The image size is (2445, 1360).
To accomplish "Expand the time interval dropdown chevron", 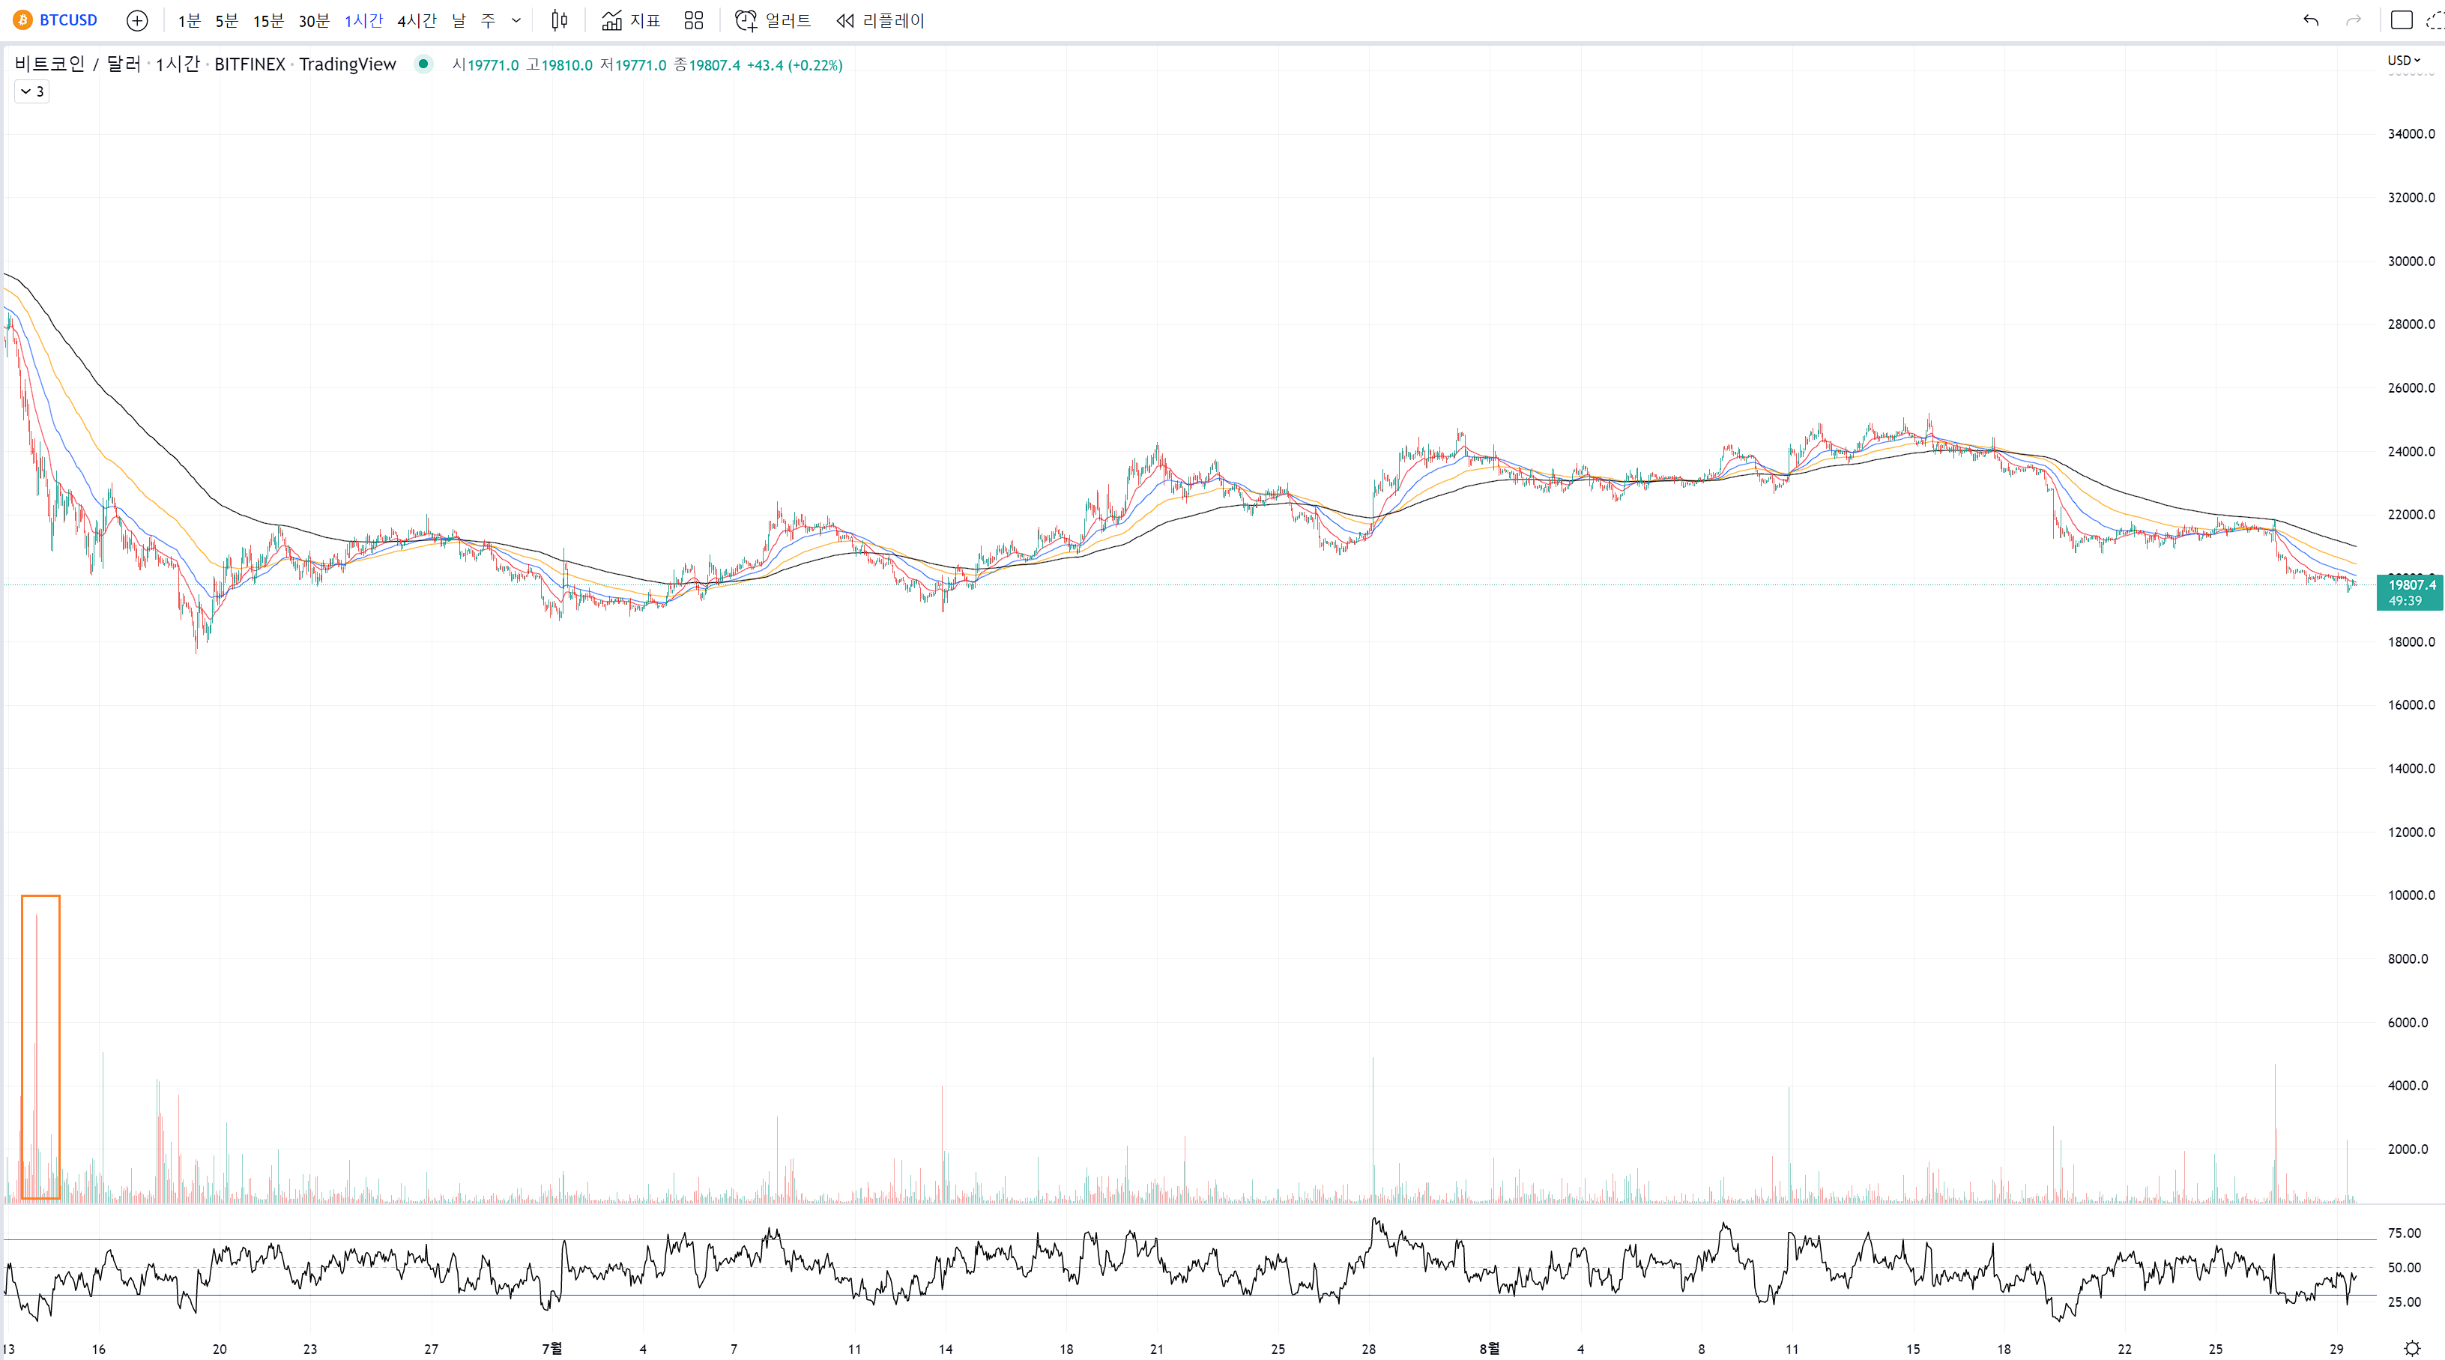I will click(516, 20).
